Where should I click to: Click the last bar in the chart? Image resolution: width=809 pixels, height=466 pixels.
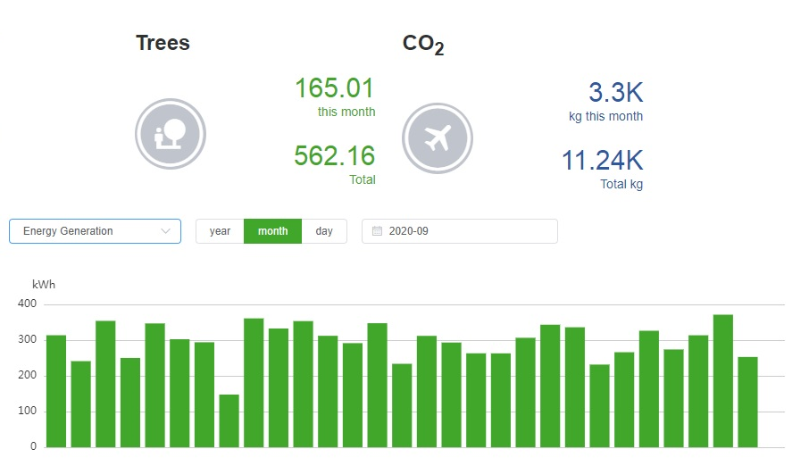747,402
